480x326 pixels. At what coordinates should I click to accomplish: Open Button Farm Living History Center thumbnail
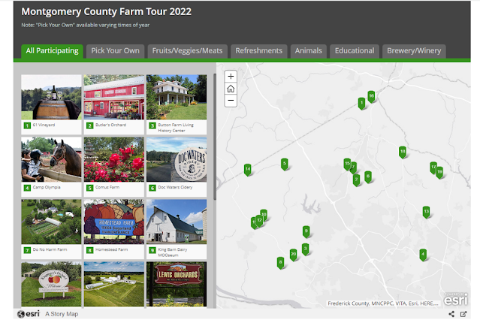pos(177,97)
